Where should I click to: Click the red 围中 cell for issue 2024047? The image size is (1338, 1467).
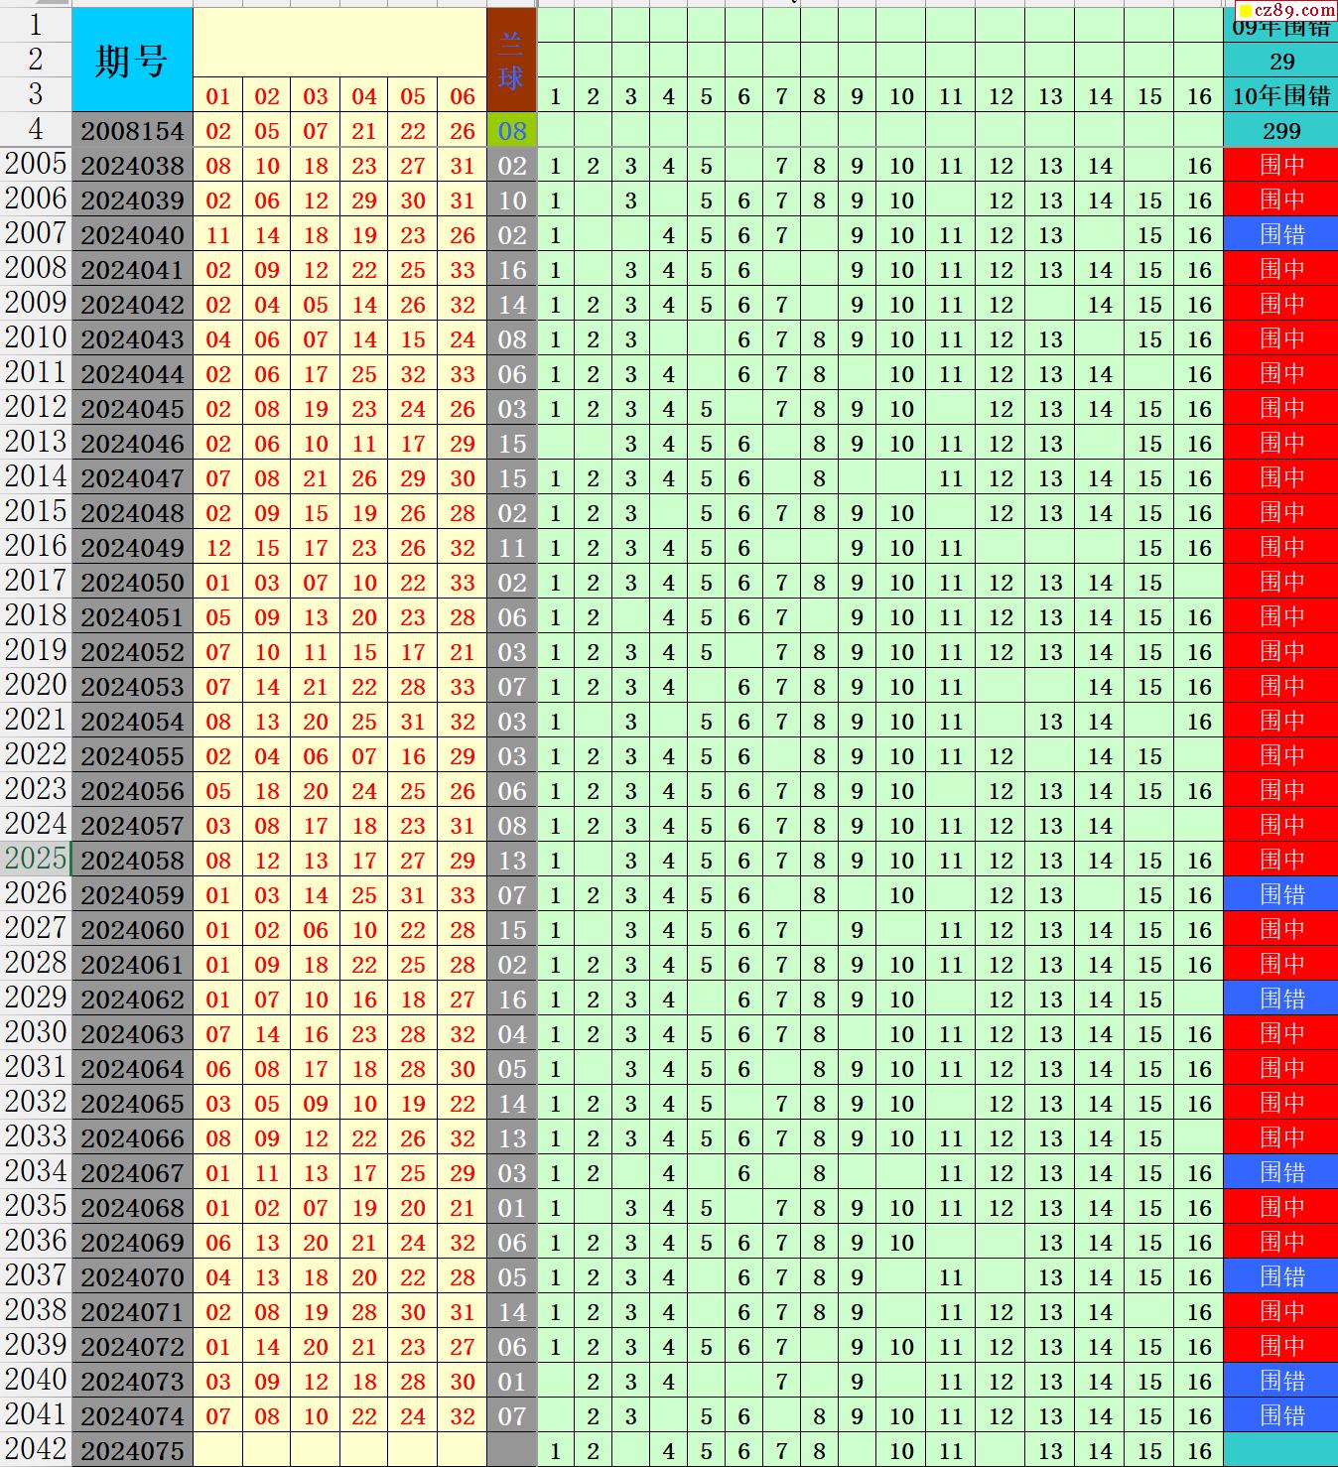click(x=1281, y=477)
